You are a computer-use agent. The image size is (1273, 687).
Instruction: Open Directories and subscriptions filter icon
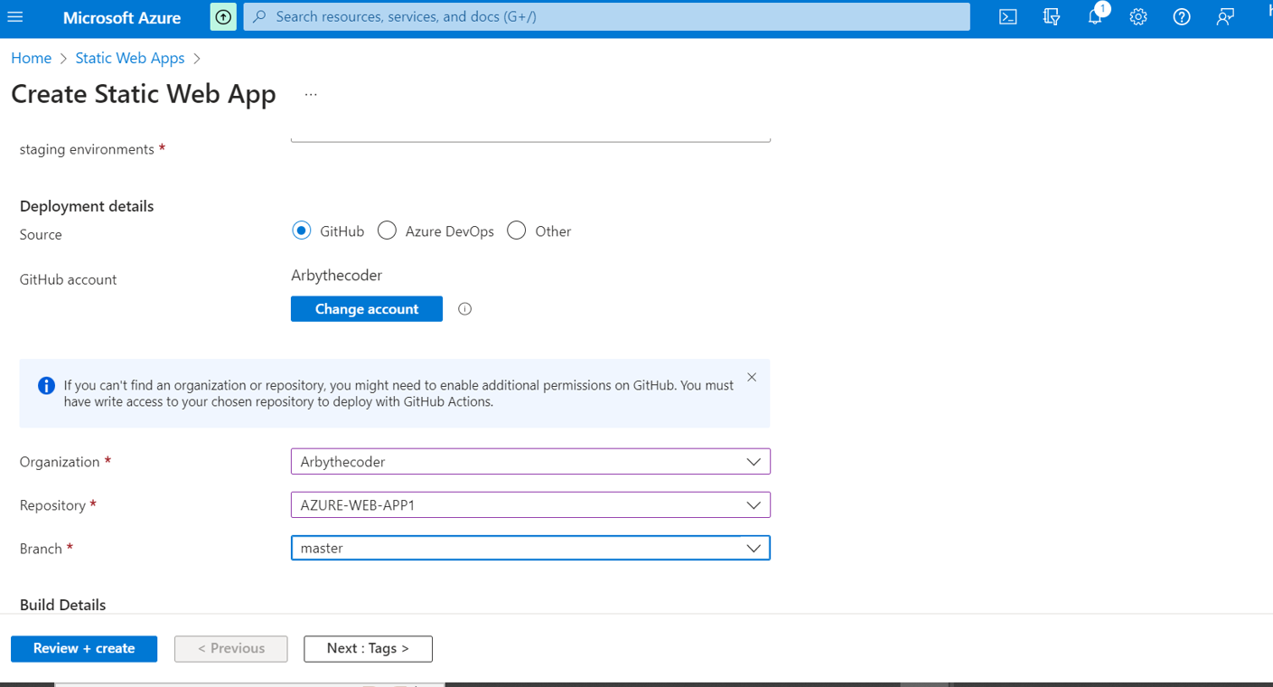[x=1051, y=17]
